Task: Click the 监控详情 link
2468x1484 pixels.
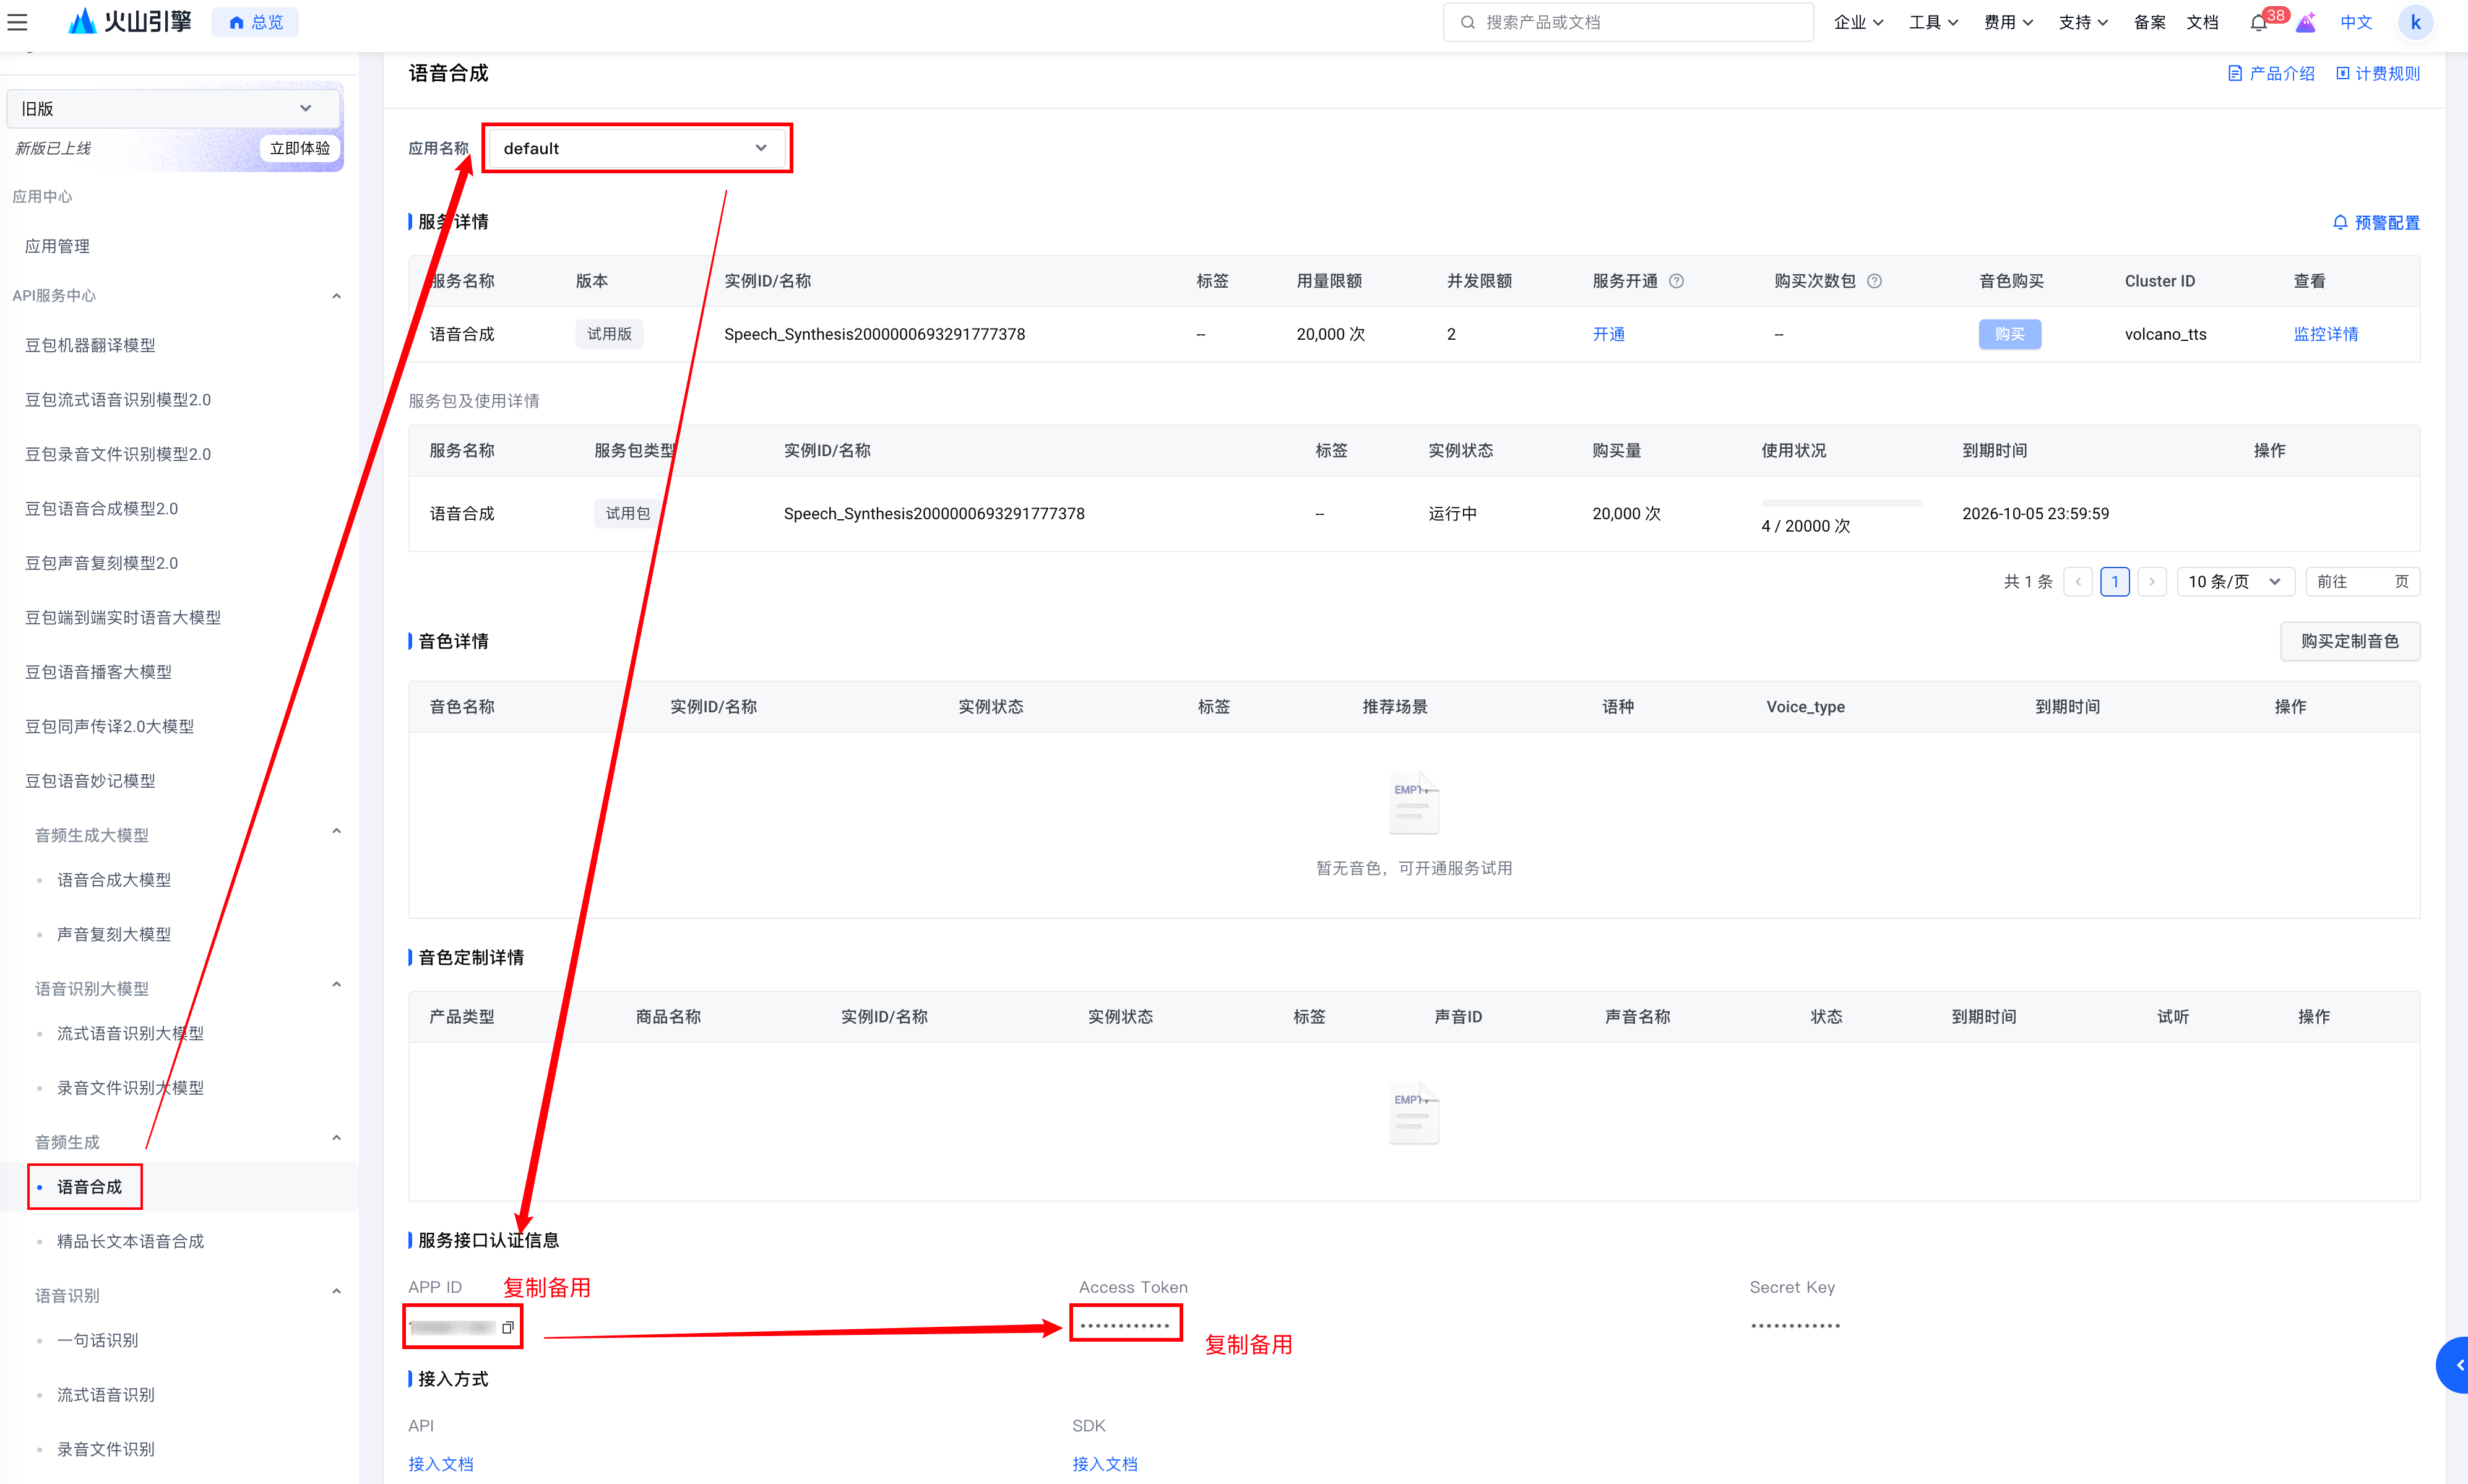Action: (2325, 334)
